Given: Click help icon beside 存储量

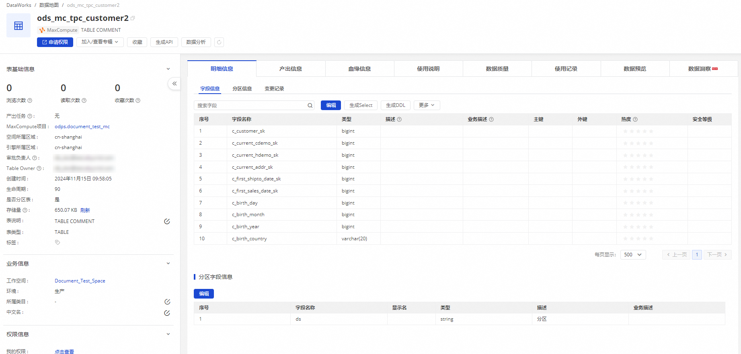Looking at the screenshot, I should [x=25, y=210].
